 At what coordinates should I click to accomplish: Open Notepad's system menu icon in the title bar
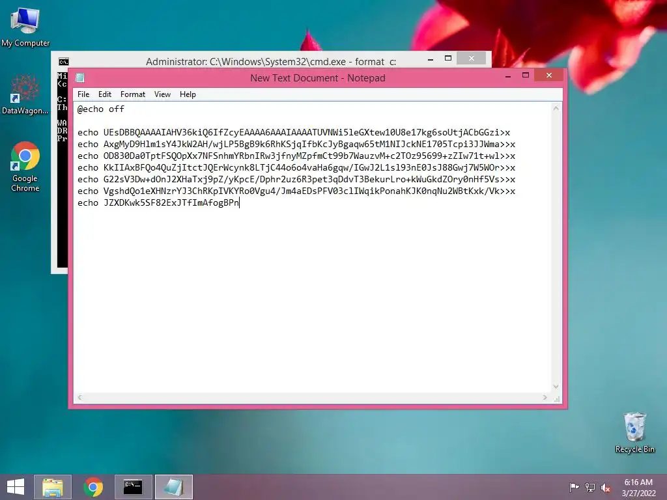(x=80, y=77)
